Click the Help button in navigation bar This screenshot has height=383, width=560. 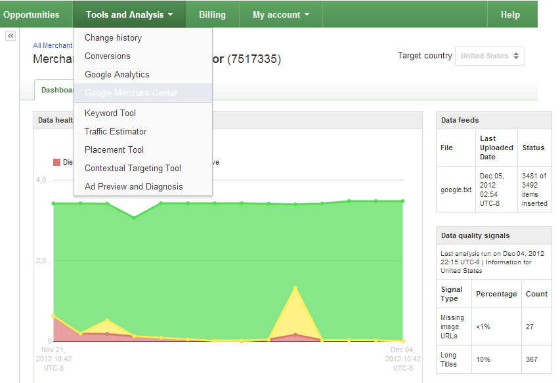[x=510, y=14]
